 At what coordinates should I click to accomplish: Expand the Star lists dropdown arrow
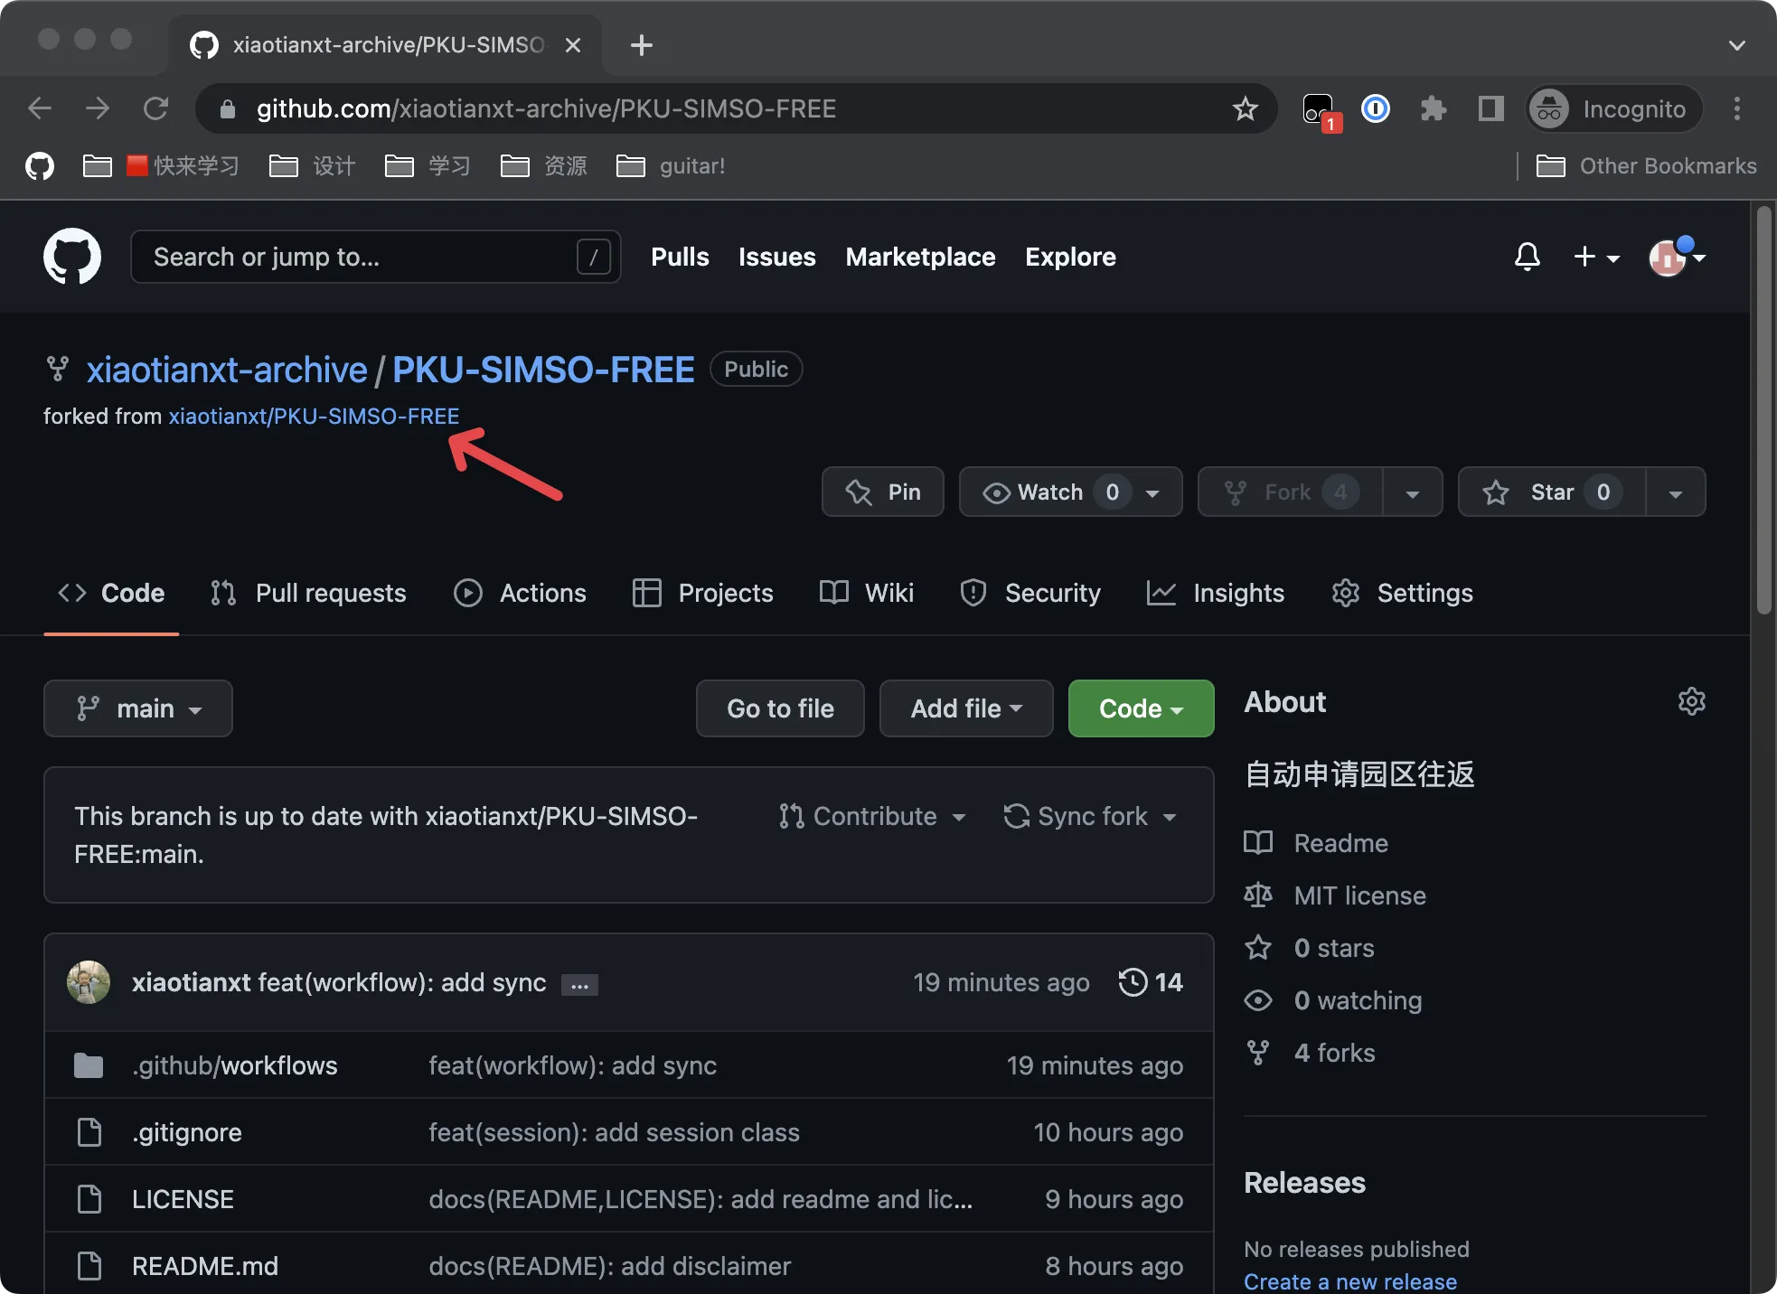pos(1676,493)
